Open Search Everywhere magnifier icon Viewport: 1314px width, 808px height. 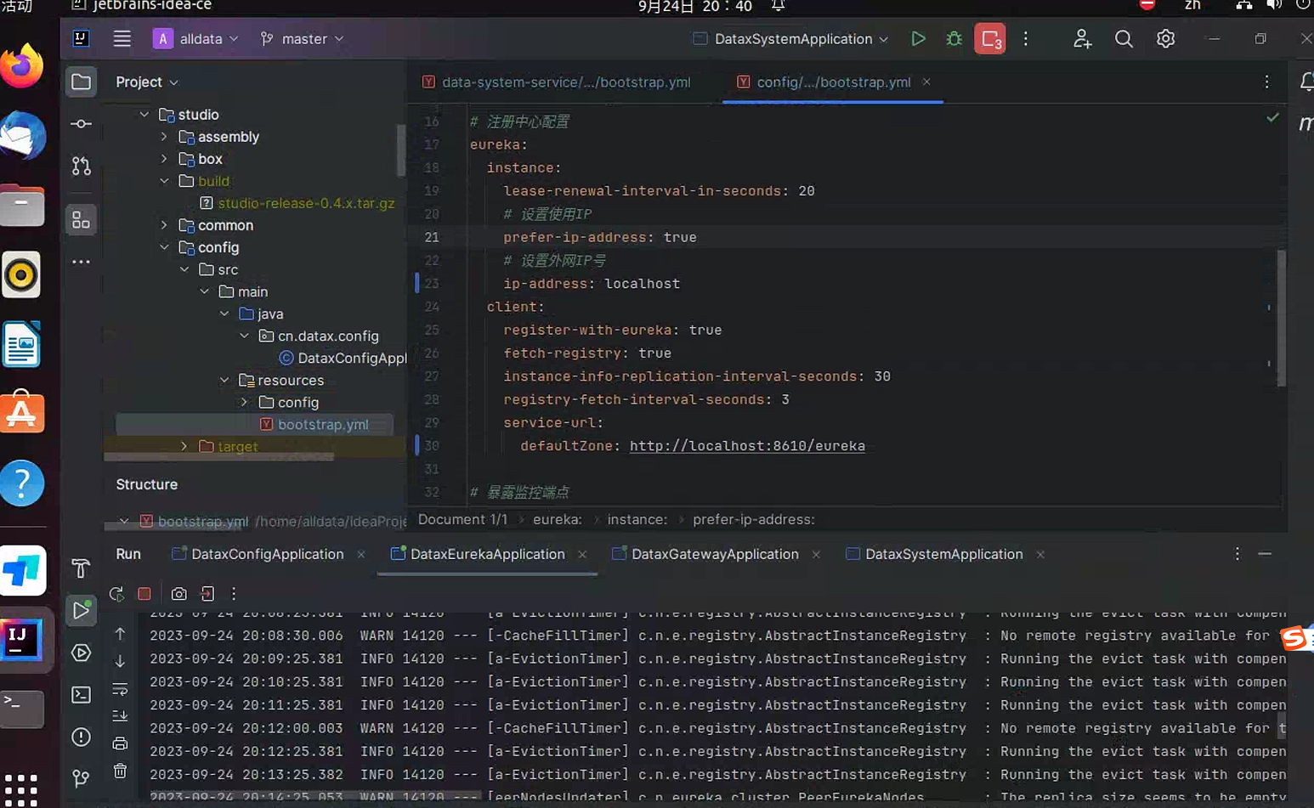pyautogui.click(x=1124, y=38)
